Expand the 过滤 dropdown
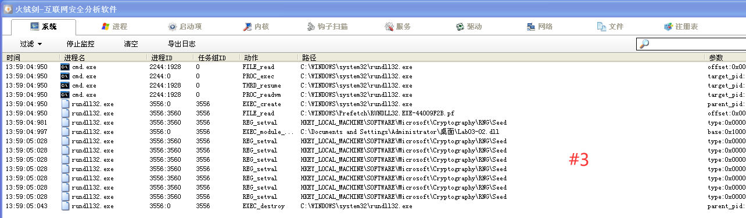 click(31, 44)
